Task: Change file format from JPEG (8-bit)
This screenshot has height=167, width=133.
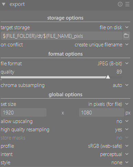Action: pos(65,64)
